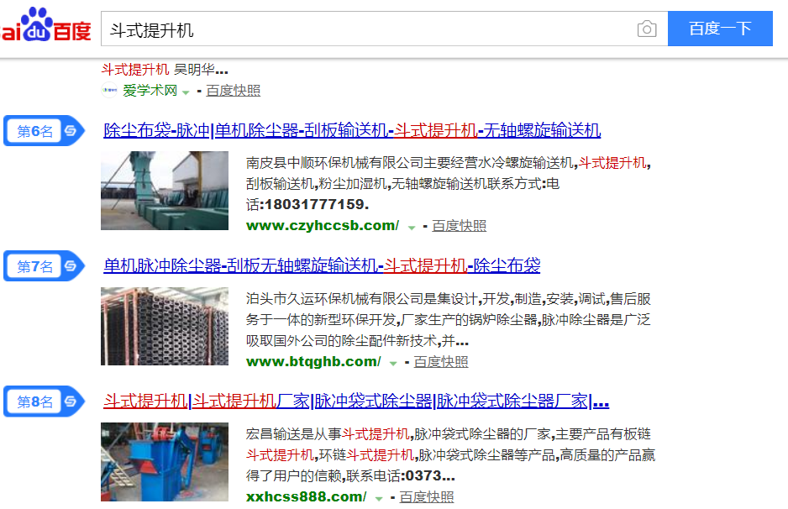Click the green conveyor equipment thumbnail
788x509 pixels.
pos(165,191)
